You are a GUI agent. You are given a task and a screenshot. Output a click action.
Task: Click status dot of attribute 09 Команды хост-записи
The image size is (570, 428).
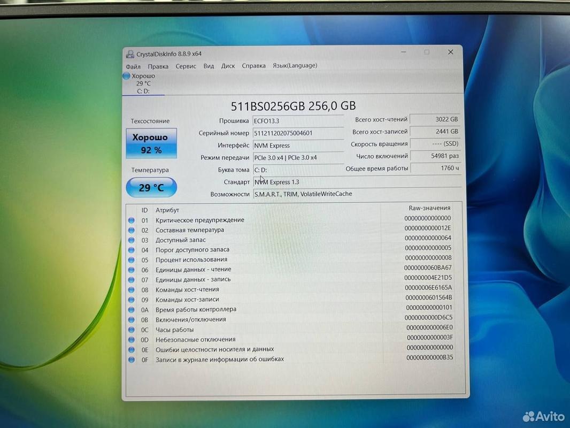coord(132,300)
